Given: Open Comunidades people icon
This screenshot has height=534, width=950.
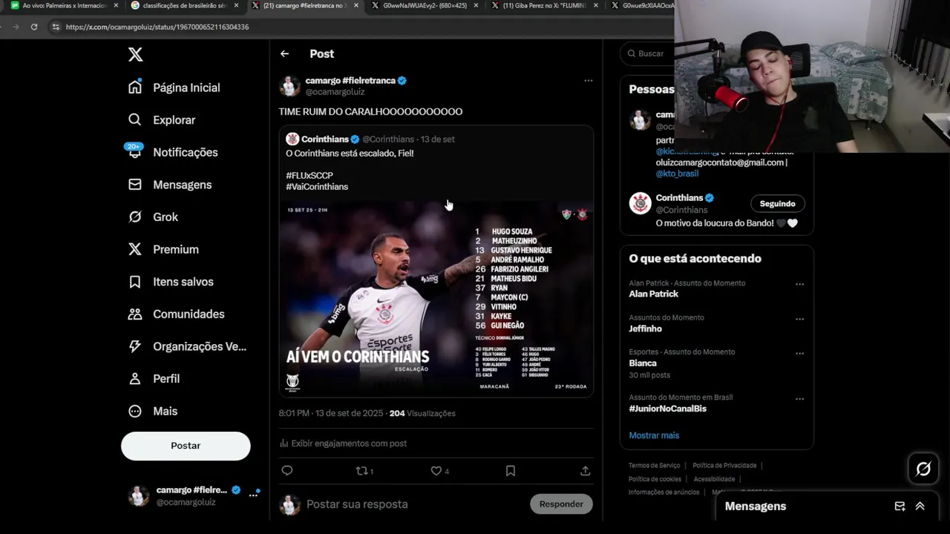Looking at the screenshot, I should (x=134, y=314).
